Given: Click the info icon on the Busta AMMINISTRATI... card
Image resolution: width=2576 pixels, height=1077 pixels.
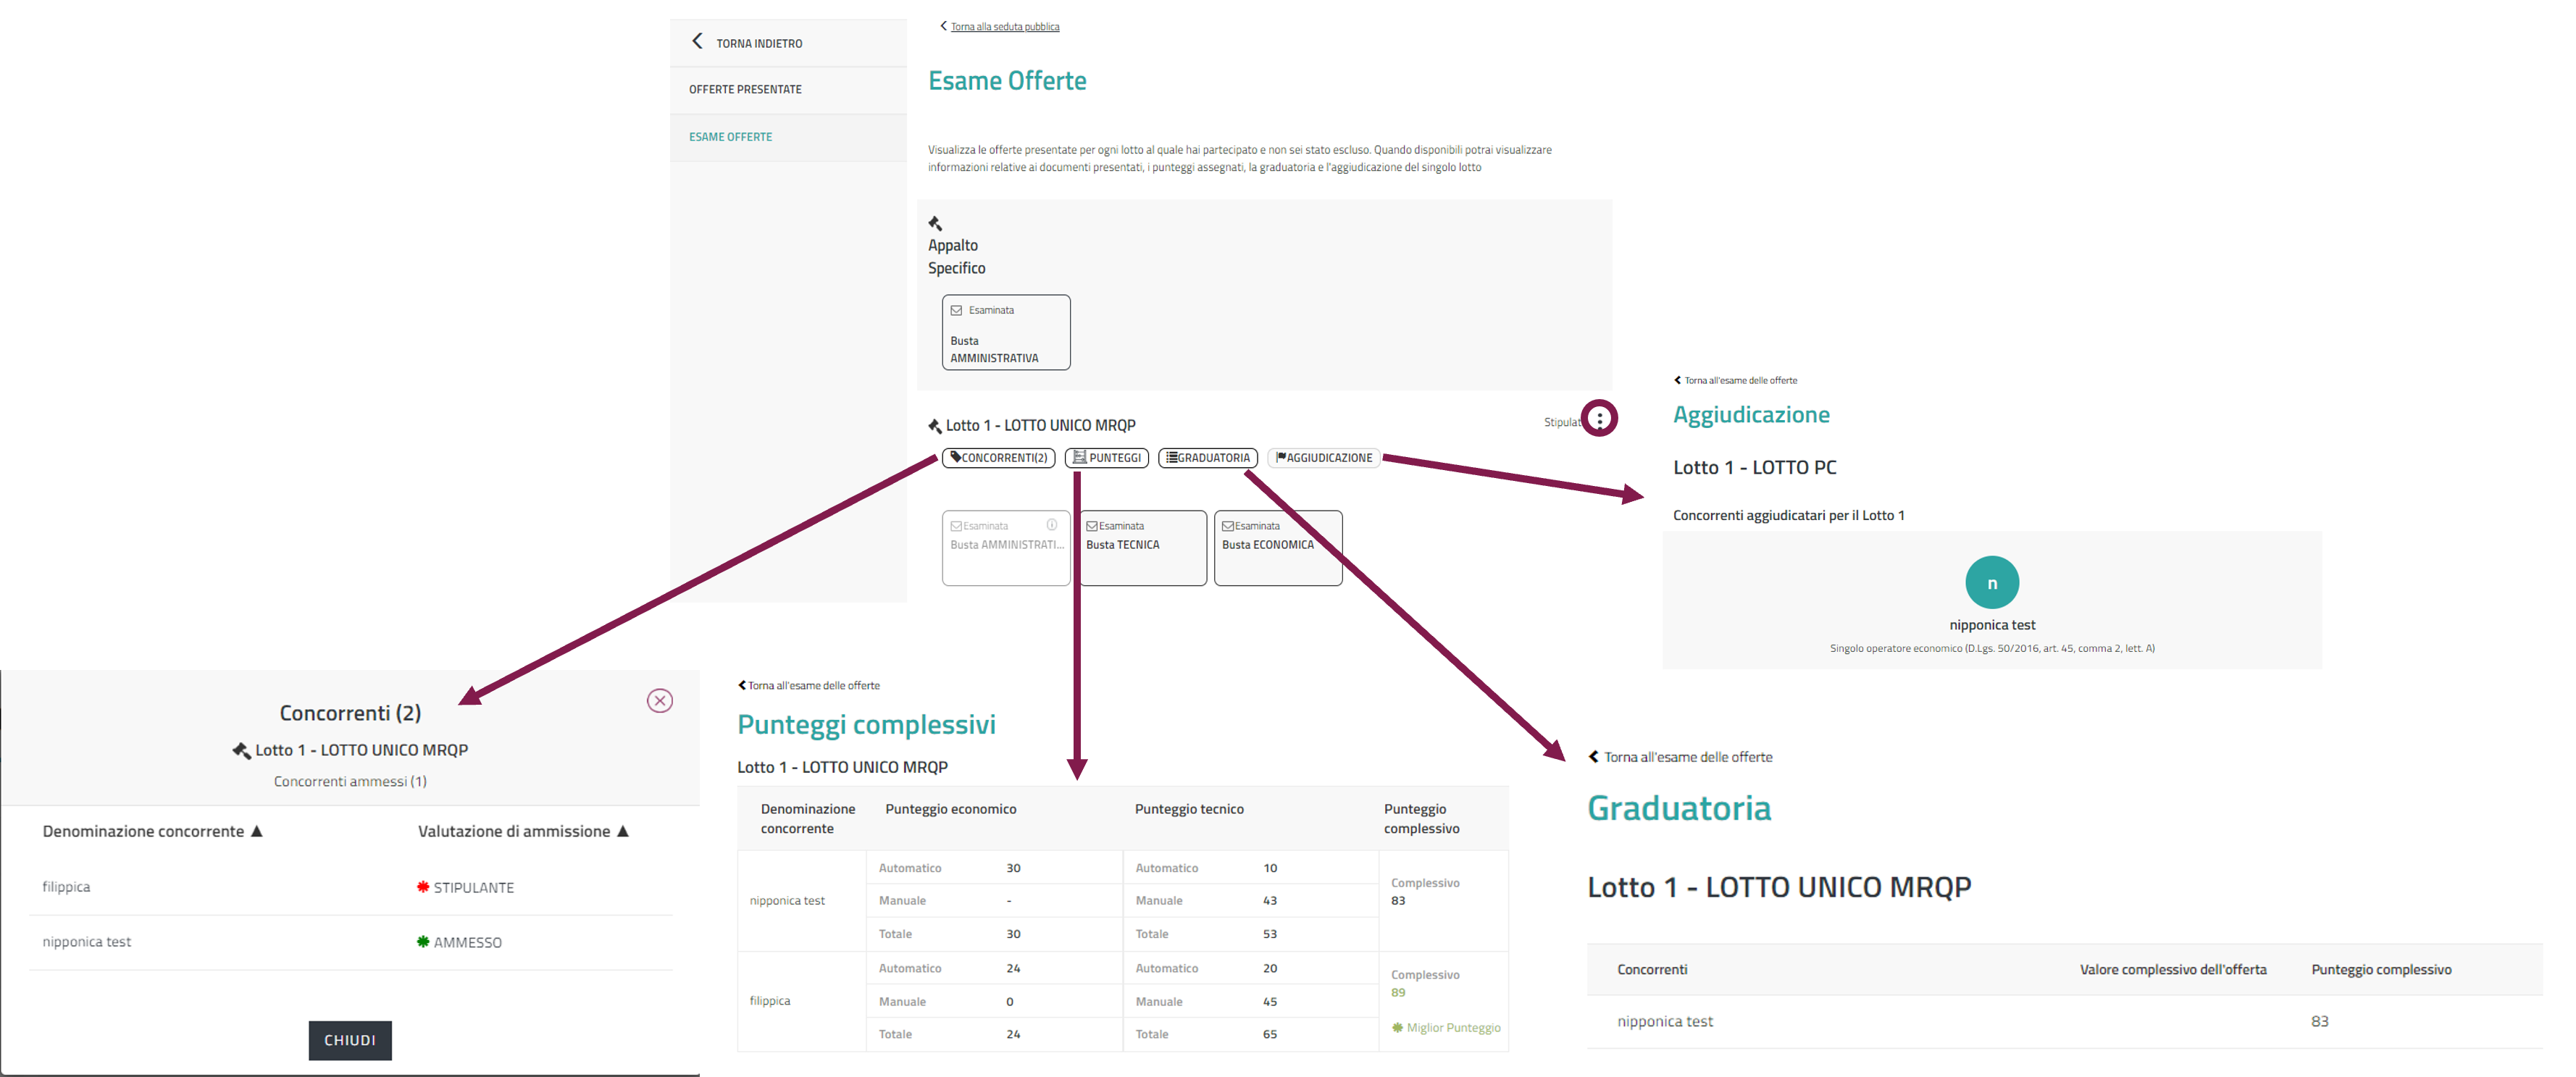Looking at the screenshot, I should tap(1051, 525).
